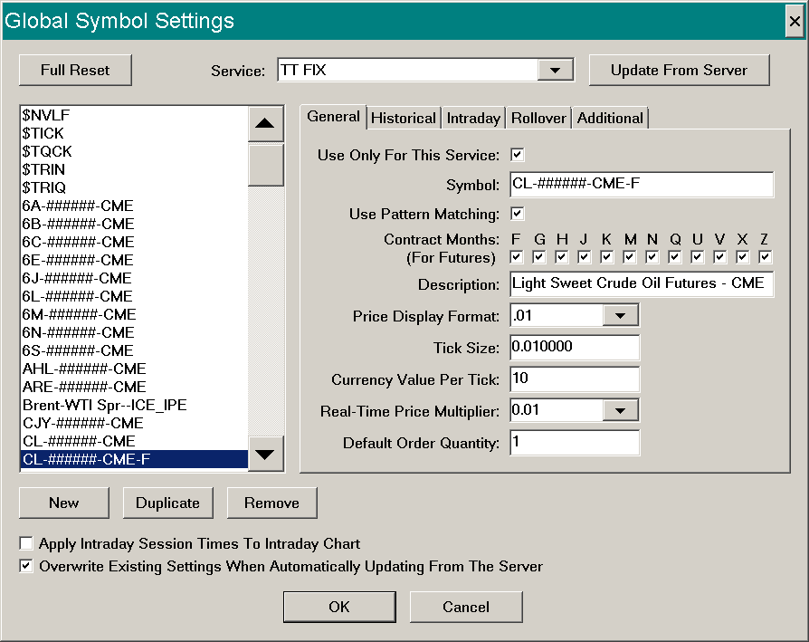Select Brent-WTI Spr--ICE_IPE in the list
The image size is (809, 642).
pos(134,405)
